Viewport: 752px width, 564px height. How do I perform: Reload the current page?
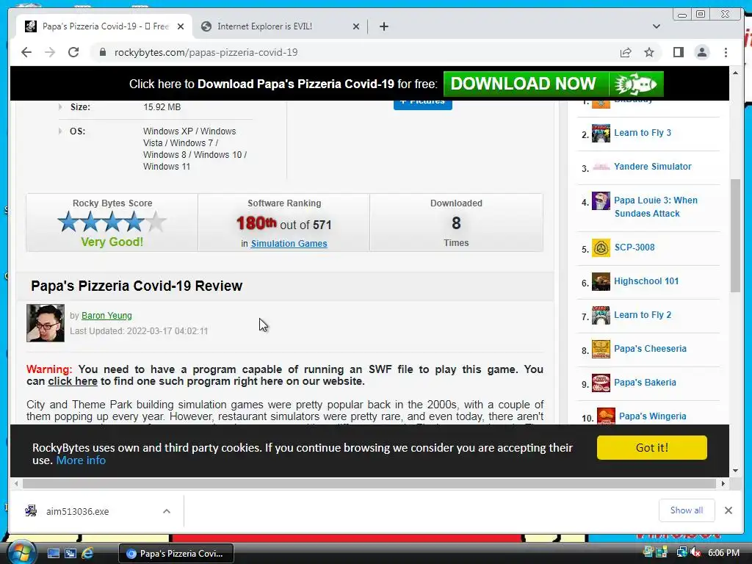tap(73, 52)
